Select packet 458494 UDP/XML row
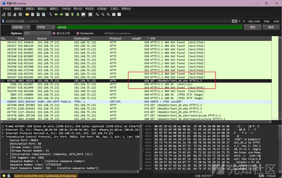The width and height of the screenshot is (282, 178). click(x=136, y=102)
